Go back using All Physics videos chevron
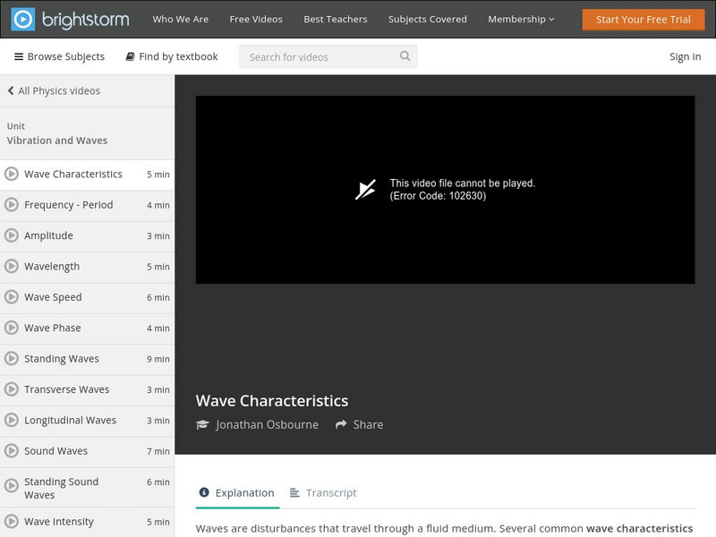This screenshot has width=716, height=537. coord(10,90)
